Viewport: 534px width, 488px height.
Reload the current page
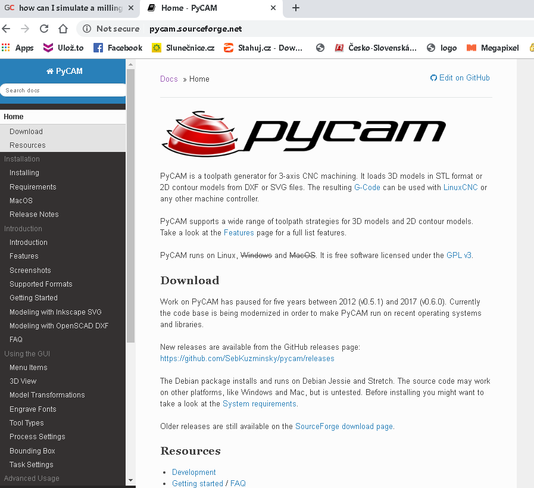coord(44,29)
